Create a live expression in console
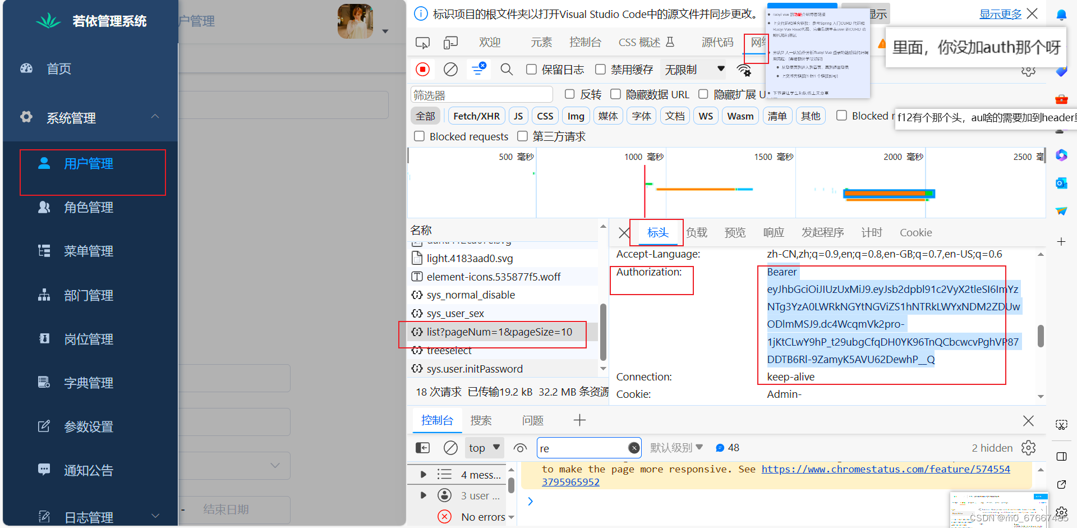Image resolution: width=1077 pixels, height=528 pixels. 520,448
